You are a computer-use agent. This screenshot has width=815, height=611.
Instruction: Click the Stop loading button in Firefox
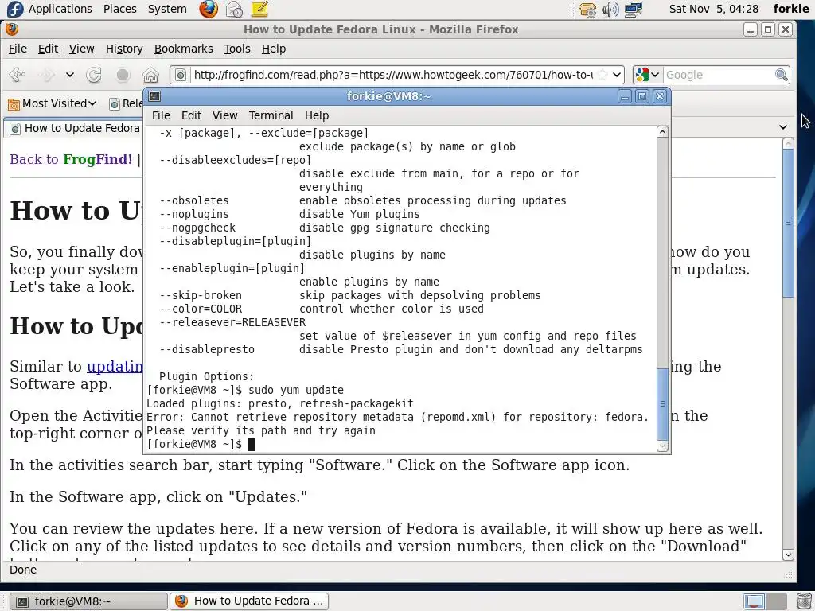[123, 75]
